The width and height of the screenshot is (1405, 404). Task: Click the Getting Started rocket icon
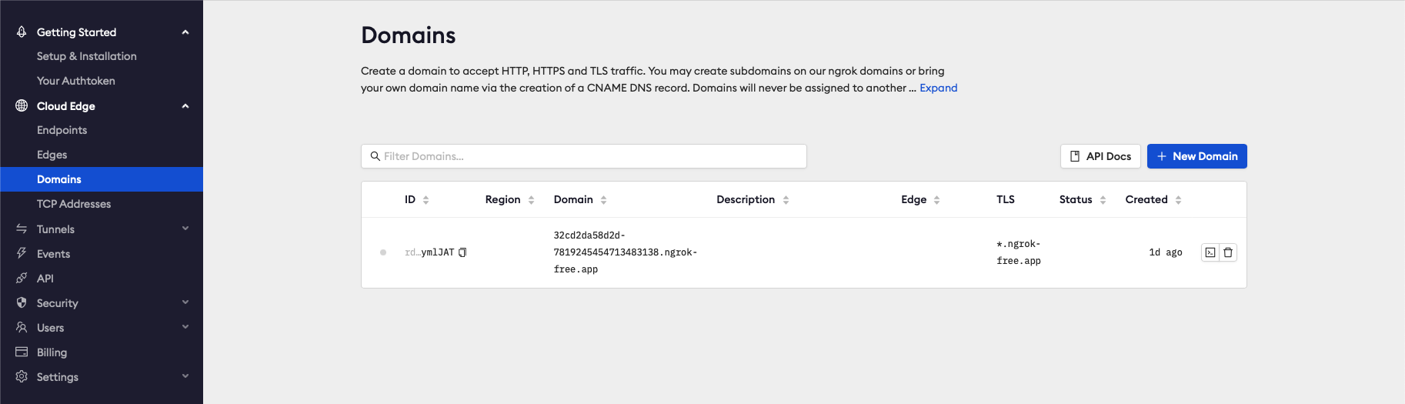22,32
